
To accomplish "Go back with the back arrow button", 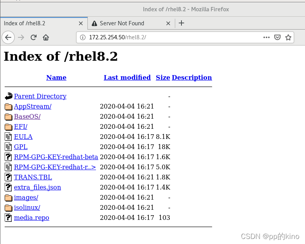I will [8, 37].
